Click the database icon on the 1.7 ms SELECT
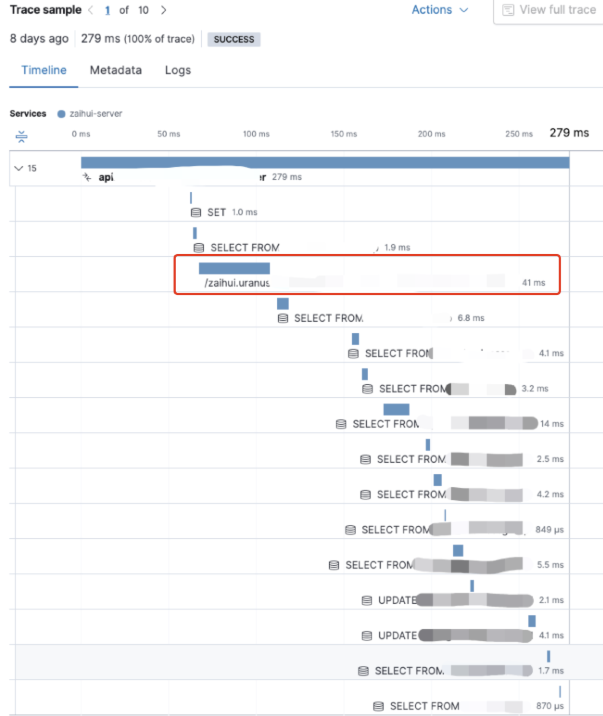The height and width of the screenshot is (716, 603). pos(364,671)
